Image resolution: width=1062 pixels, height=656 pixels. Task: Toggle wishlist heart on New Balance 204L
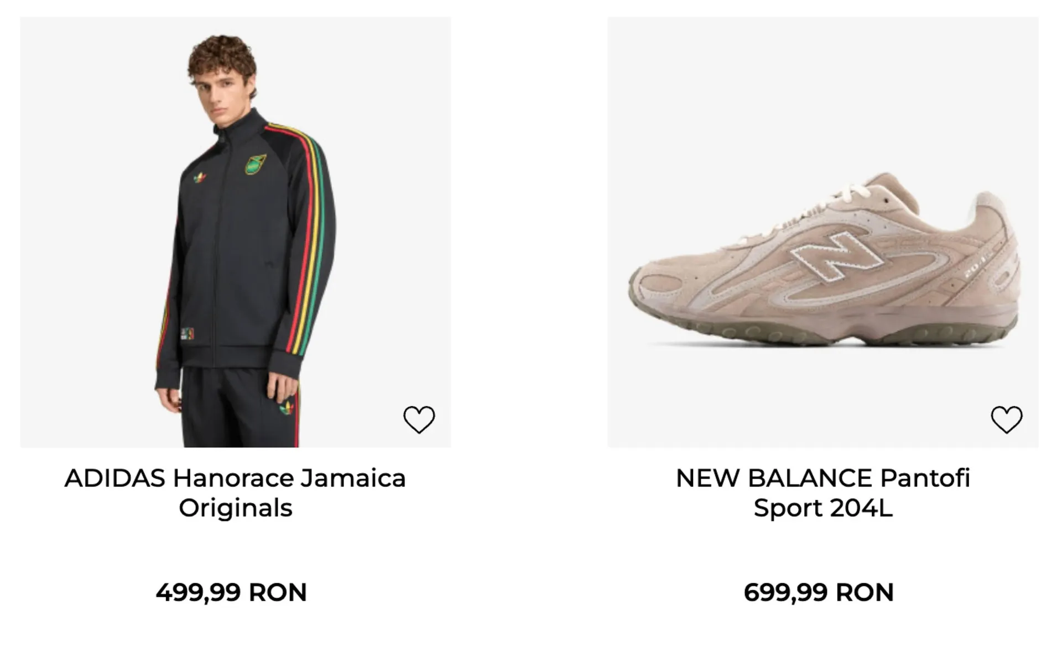click(1006, 419)
